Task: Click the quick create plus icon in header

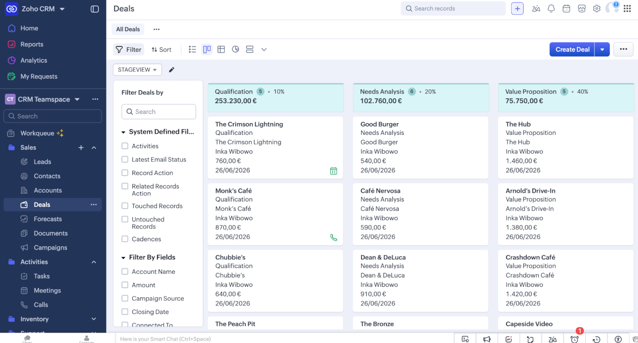Action: click(517, 9)
